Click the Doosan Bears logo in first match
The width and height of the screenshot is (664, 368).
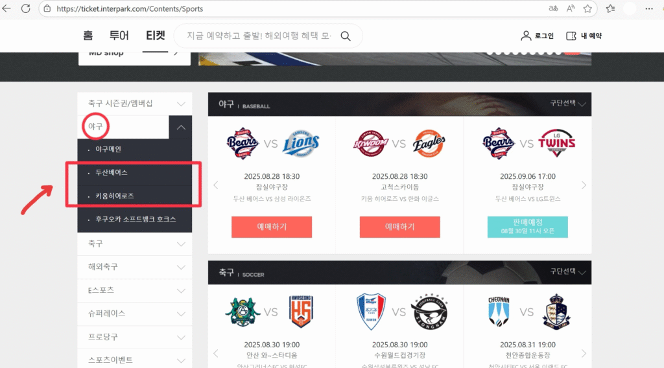coord(243,143)
